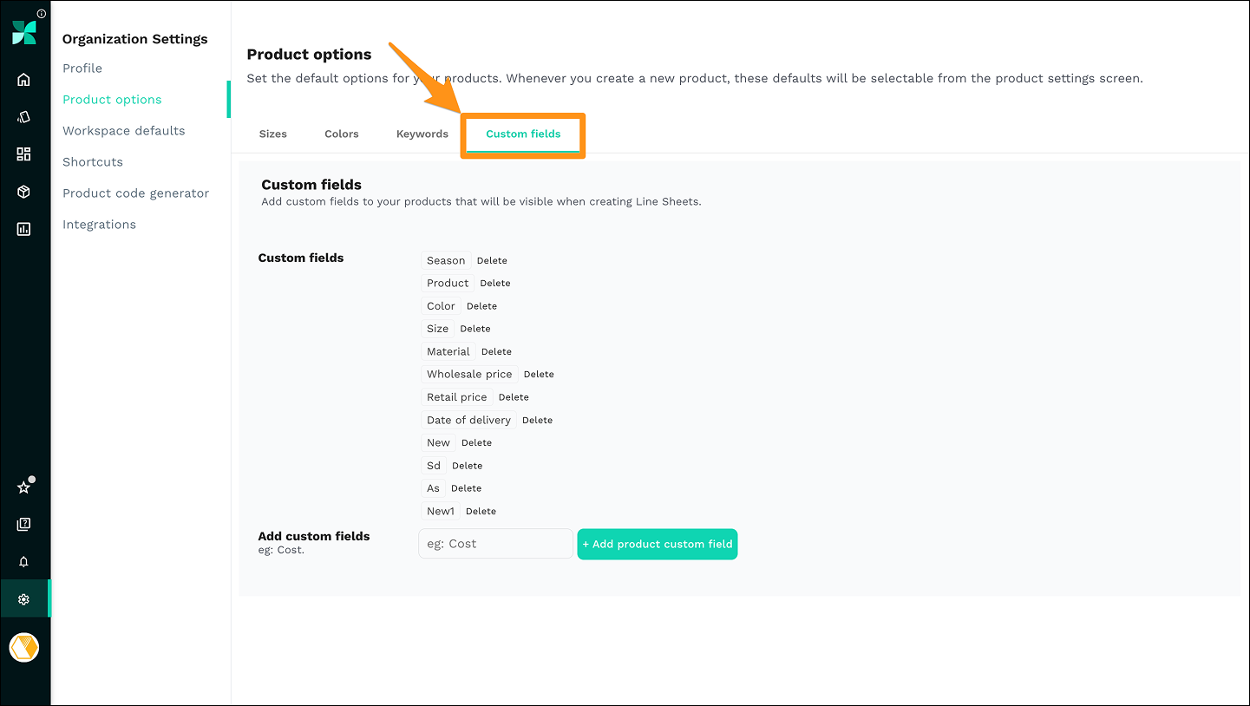The width and height of the screenshot is (1250, 706).
Task: Delete the New custom field
Action: tap(476, 443)
